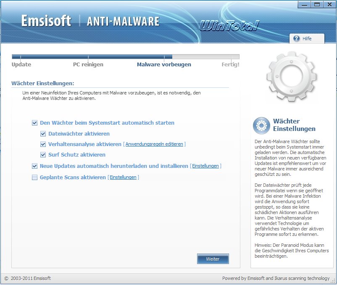Click the Weiter button
337x285 pixels.
(213, 259)
